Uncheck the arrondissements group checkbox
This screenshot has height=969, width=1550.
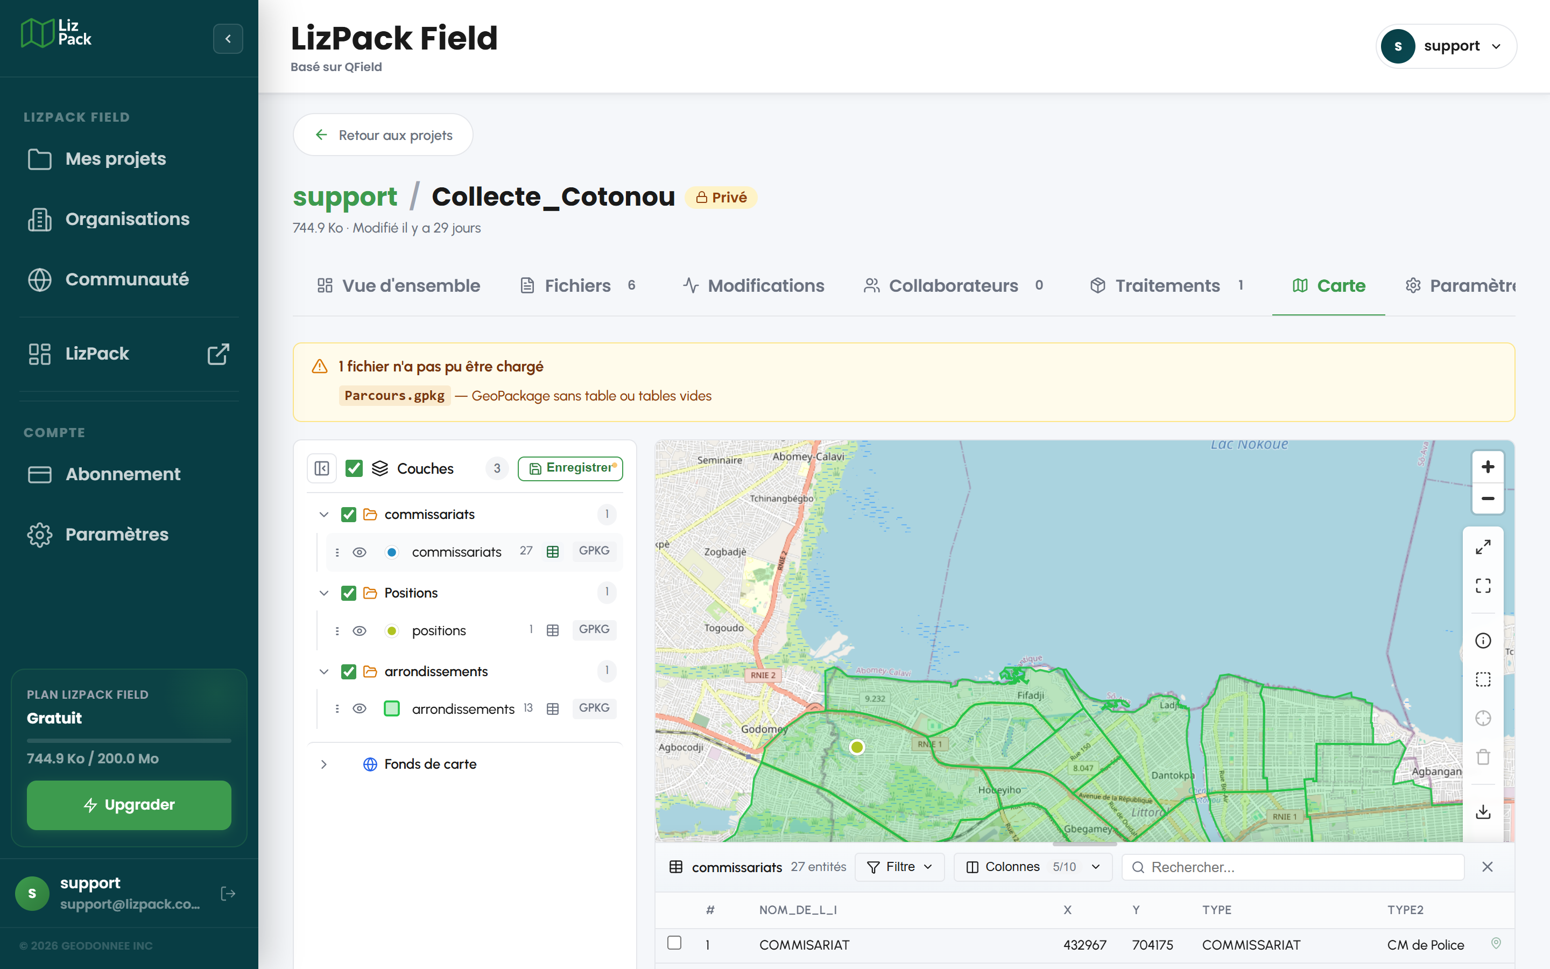pyautogui.click(x=348, y=672)
